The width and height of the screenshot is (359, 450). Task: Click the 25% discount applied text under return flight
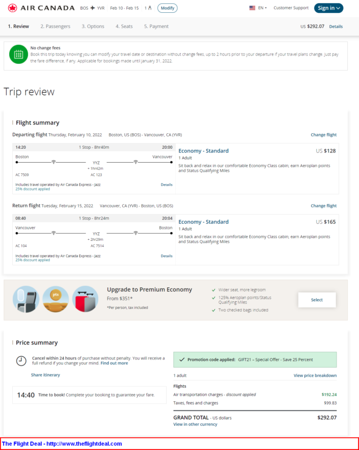[x=33, y=260]
